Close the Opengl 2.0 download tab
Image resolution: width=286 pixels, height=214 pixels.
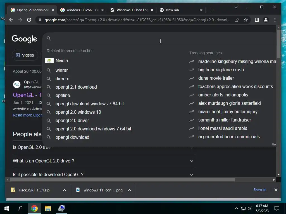click(x=53, y=10)
